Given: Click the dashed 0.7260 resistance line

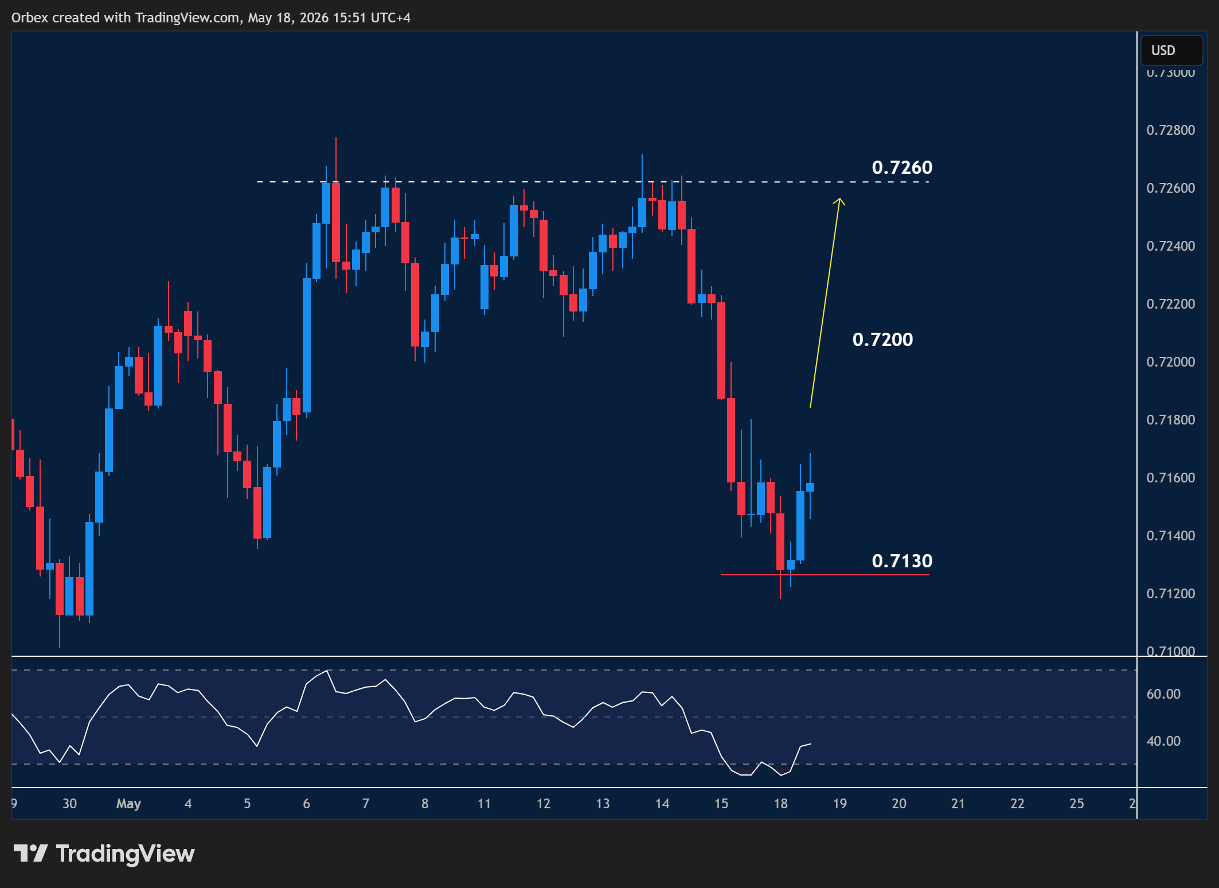Looking at the screenshot, I should (593, 182).
